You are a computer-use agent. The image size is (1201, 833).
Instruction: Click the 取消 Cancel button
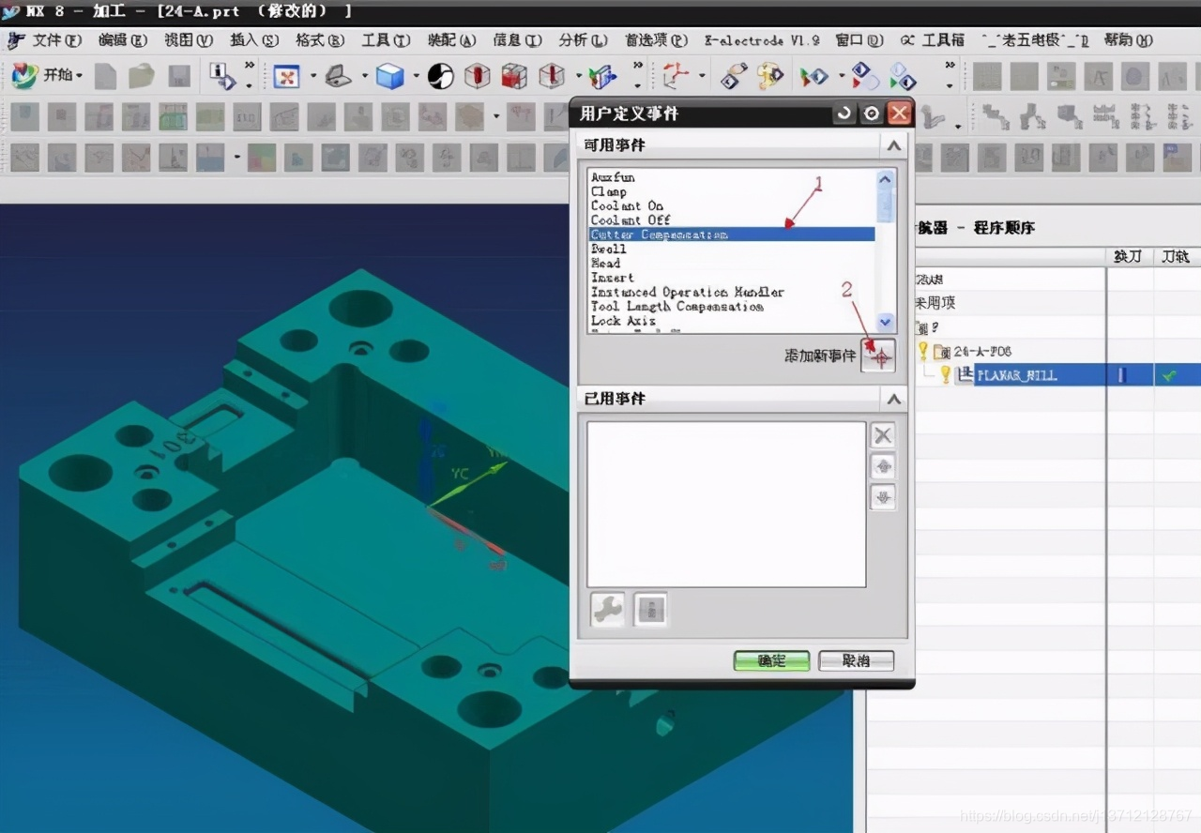tap(856, 661)
